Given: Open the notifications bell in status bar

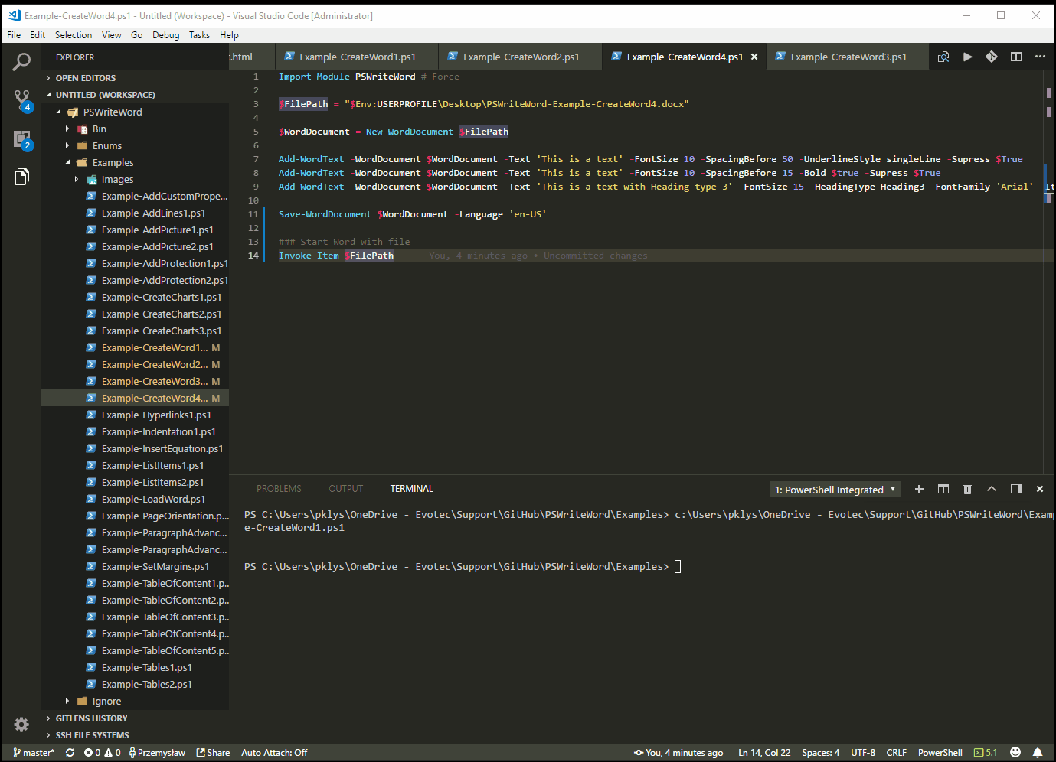Looking at the screenshot, I should pyautogui.click(x=1038, y=753).
